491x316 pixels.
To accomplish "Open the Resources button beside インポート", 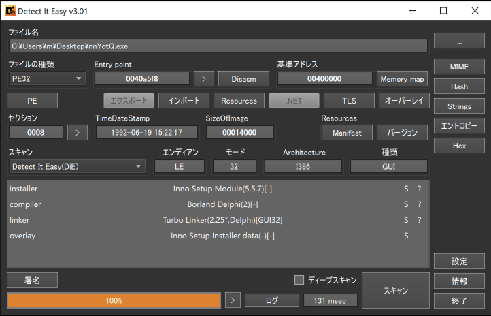I will coord(239,101).
